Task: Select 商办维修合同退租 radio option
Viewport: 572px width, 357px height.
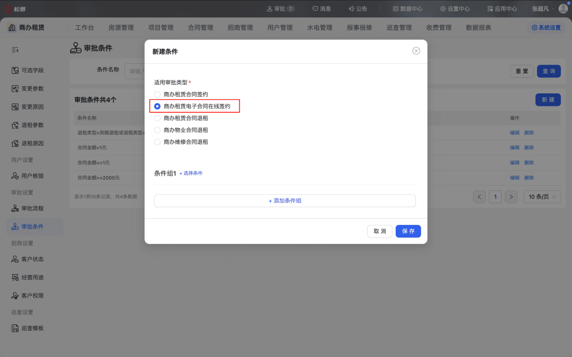Action: tap(181, 142)
